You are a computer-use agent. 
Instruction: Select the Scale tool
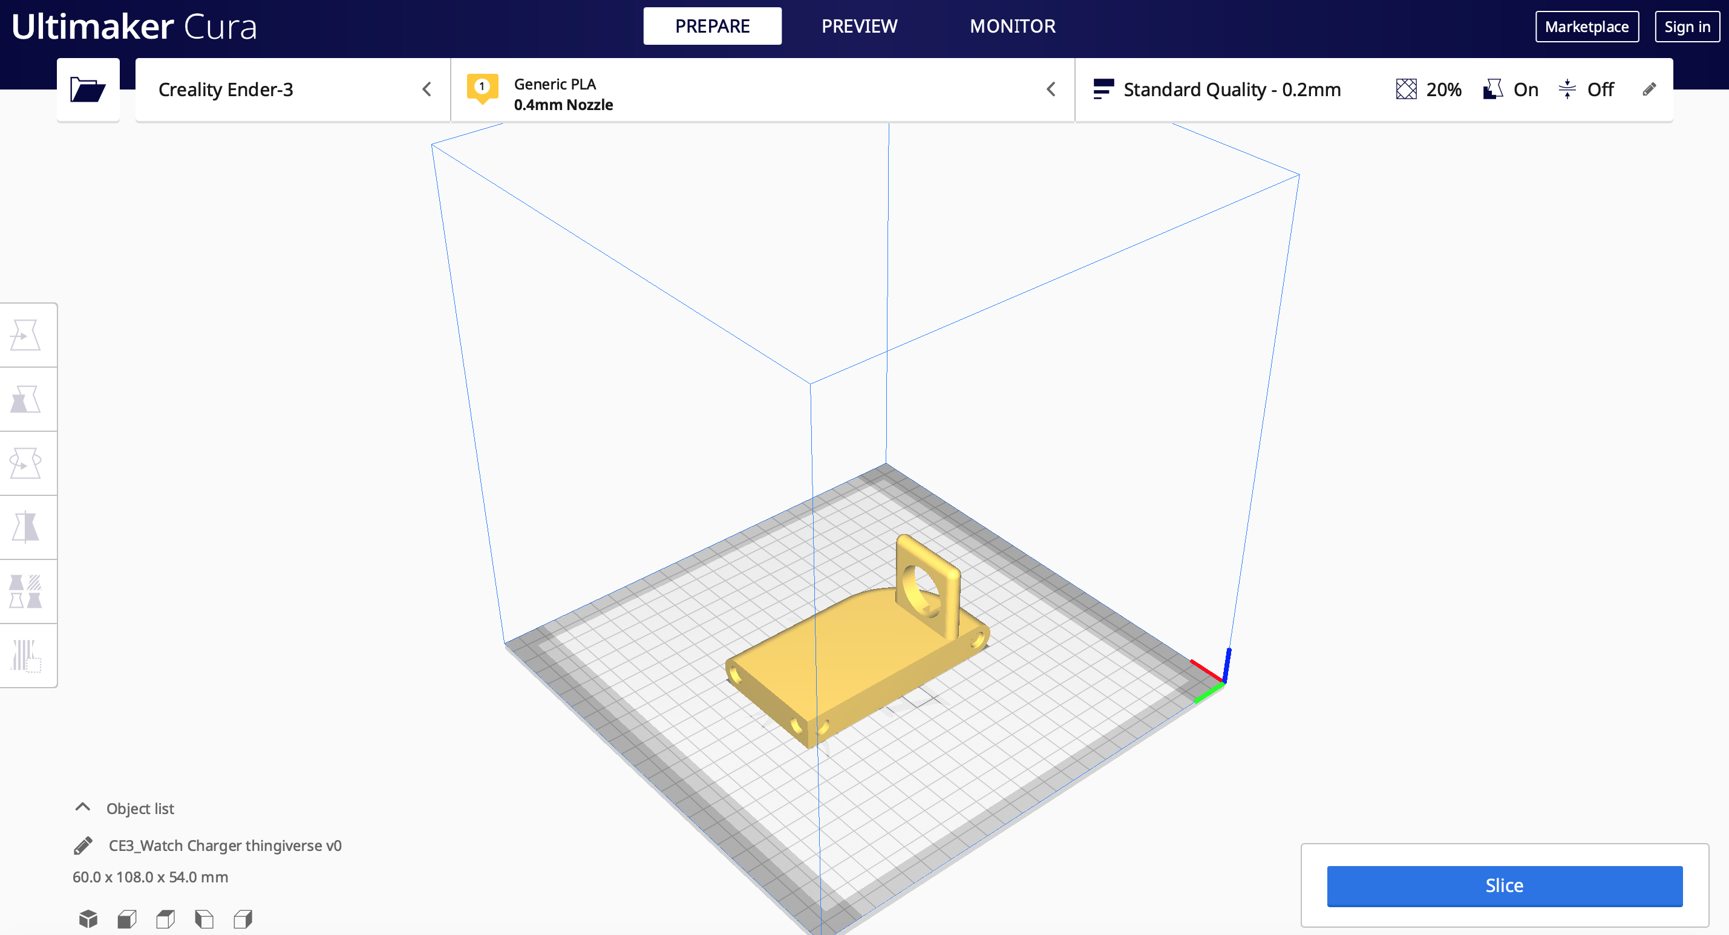coord(25,399)
